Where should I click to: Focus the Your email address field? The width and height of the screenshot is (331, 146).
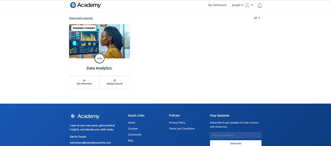point(236,135)
